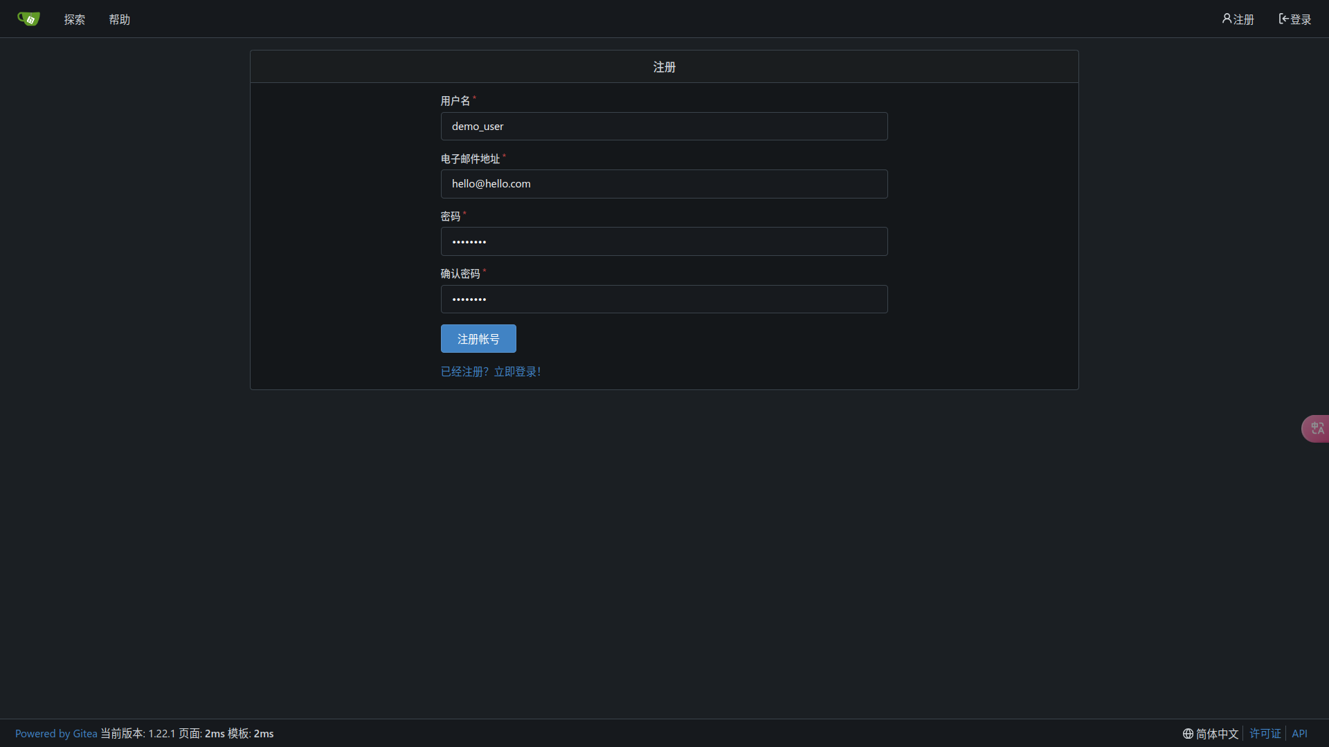Click the 注册 panel header title
This screenshot has width=1329, height=747.
click(x=664, y=67)
